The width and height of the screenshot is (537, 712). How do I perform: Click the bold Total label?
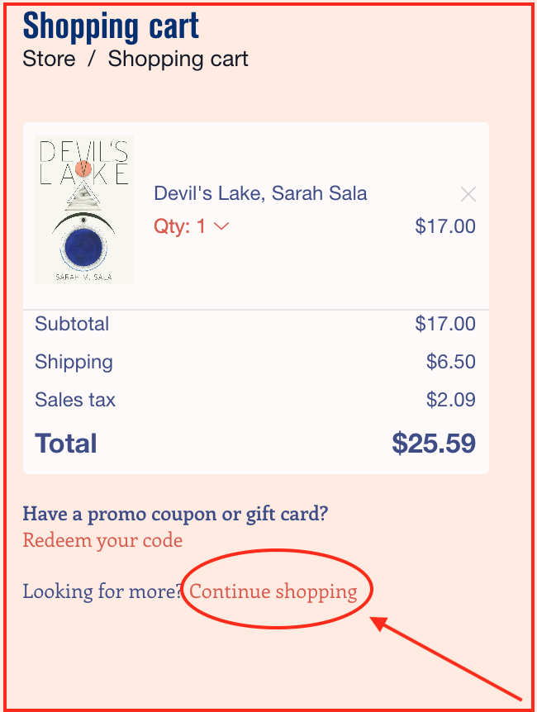click(66, 444)
